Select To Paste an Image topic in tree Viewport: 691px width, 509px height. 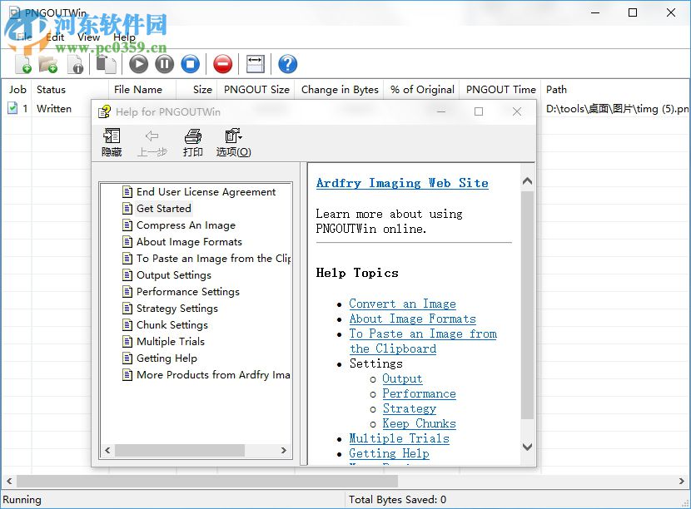pos(213,259)
